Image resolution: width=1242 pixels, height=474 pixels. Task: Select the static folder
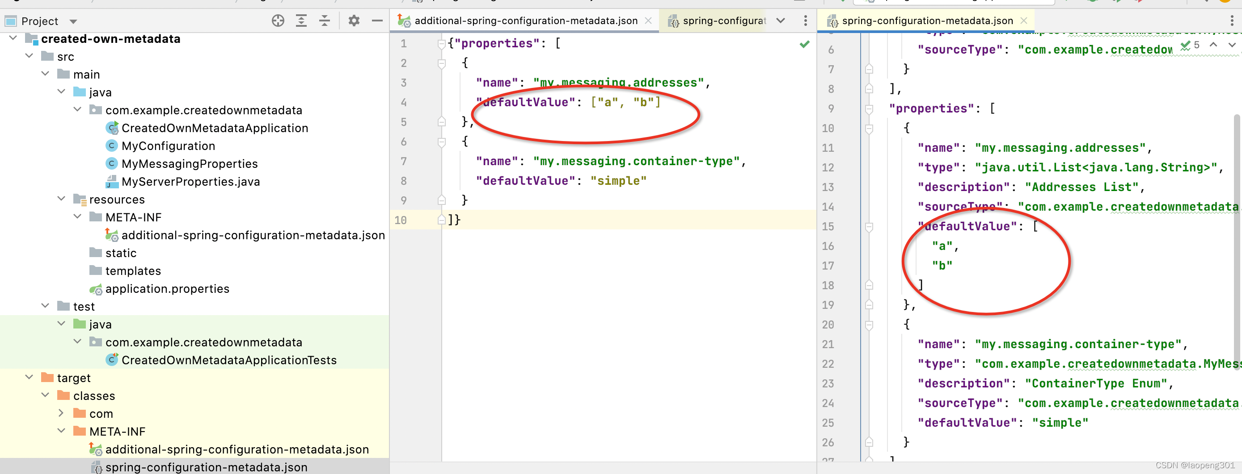pos(113,253)
